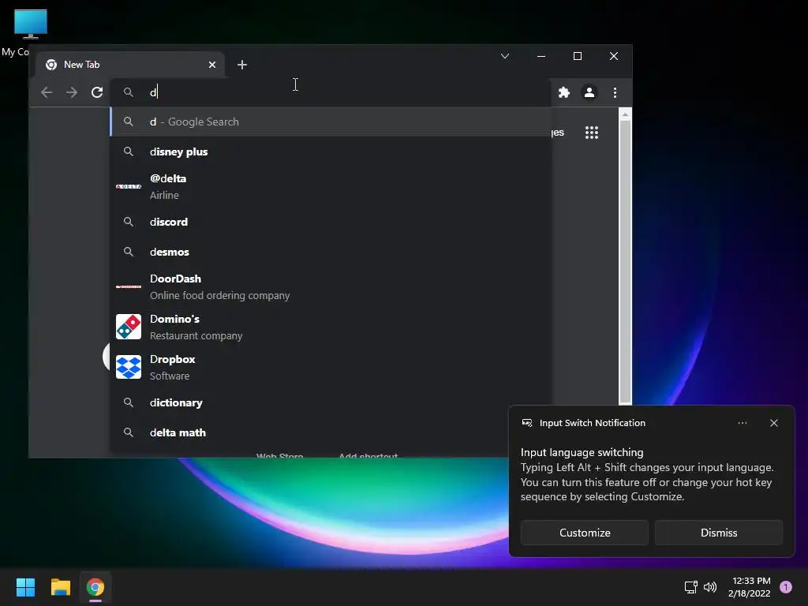
Task: Maximize the Chrome window
Action: pos(578,56)
